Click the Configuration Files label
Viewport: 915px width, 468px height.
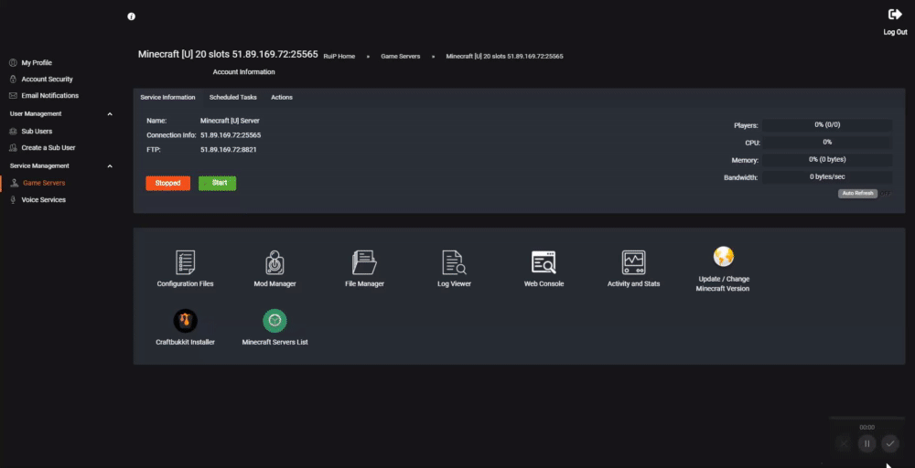(x=185, y=284)
